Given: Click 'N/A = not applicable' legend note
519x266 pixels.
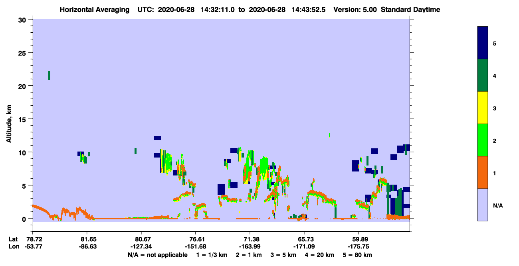Looking at the screenshot, I should pos(158,255).
